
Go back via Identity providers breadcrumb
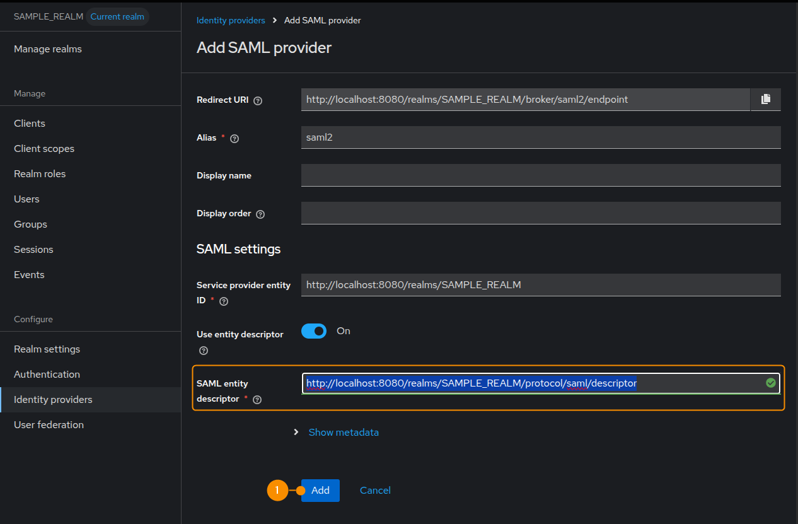tap(231, 20)
